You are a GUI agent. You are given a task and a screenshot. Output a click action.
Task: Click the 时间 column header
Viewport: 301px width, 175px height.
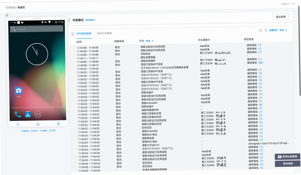click(79, 42)
